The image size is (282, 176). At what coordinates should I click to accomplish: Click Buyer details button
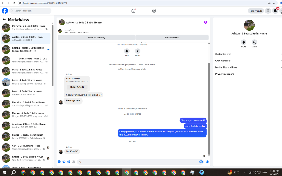click(77, 87)
